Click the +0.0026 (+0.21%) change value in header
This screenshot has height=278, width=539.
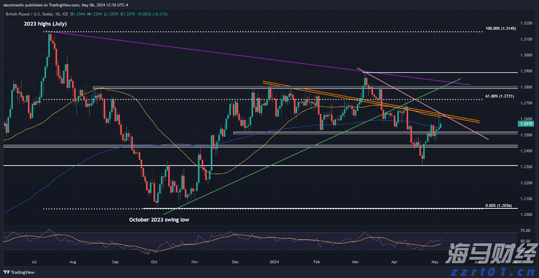[152, 14]
